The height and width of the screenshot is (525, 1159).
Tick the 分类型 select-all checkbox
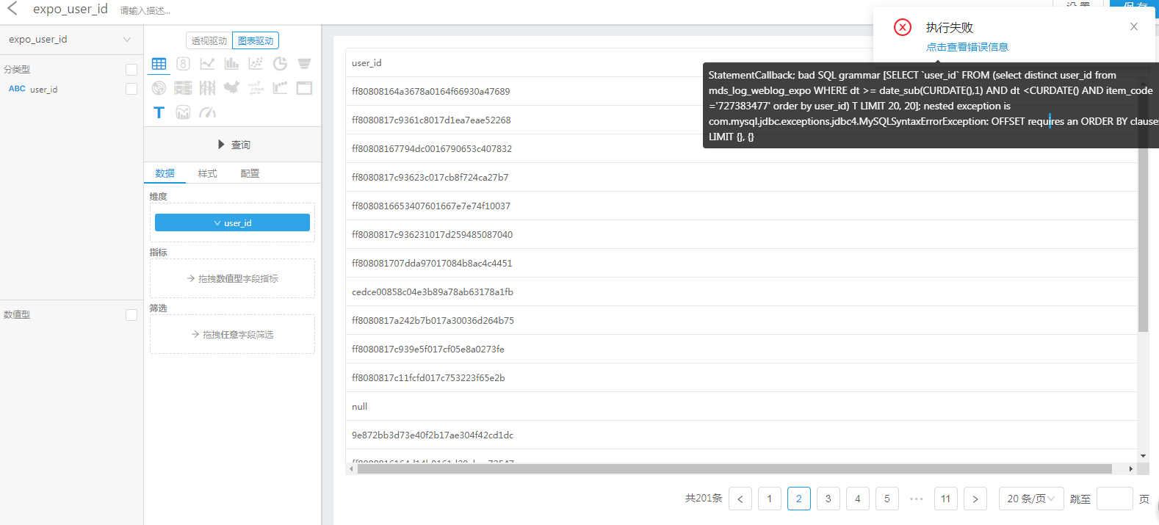tap(131, 70)
